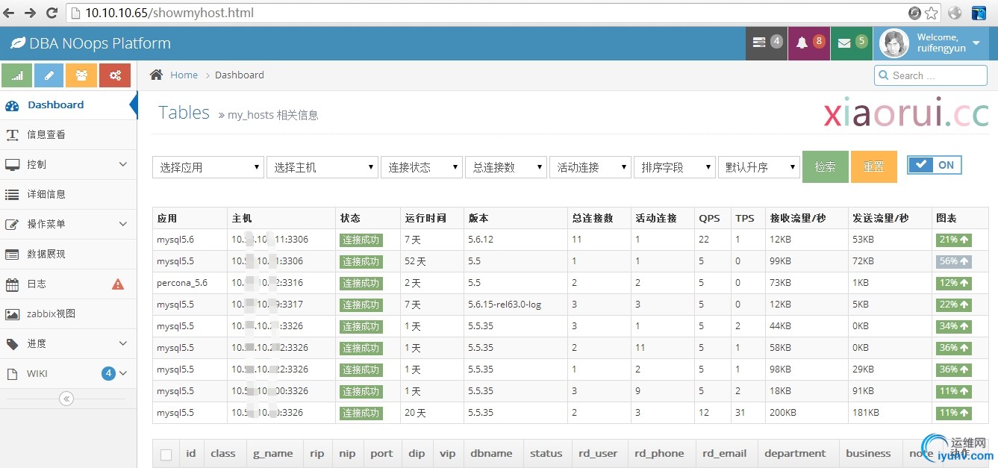Click the green 检索 search button
The image size is (998, 468).
pos(825,167)
